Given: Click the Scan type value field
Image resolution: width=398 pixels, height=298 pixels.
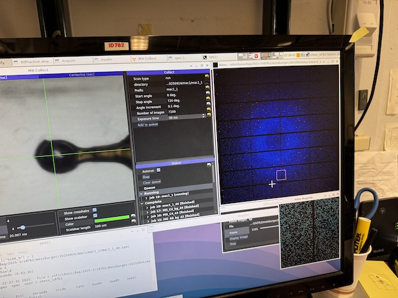Looking at the screenshot, I should (185, 78).
